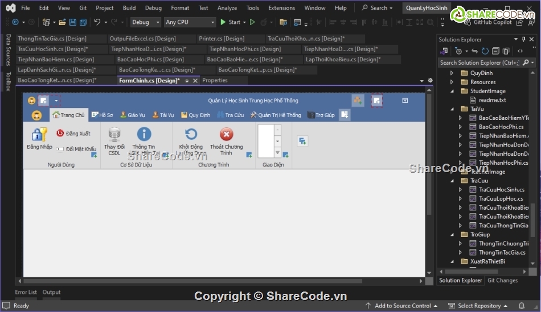Navigate backward using the toolbar back arrow
Viewport: 541px width, 312px height.
15,22
